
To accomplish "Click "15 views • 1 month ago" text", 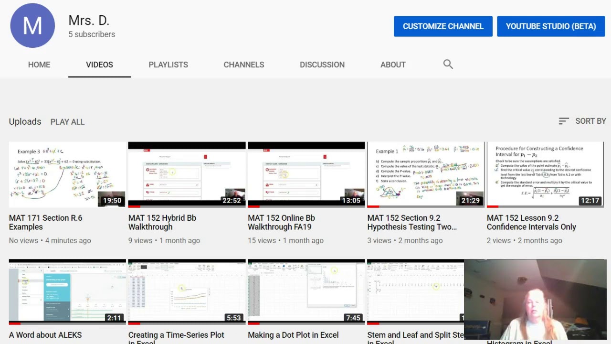I will 285,240.
